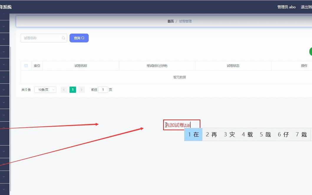Screen dimensions: 312x195
Task: Click the green page 1 button
Action: 72,90
